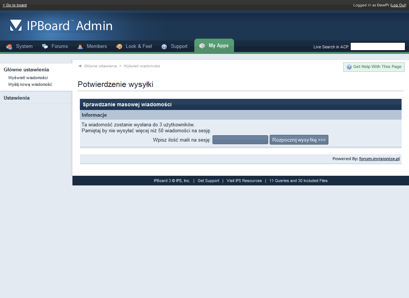Click the Log Out link

pos(398,5)
